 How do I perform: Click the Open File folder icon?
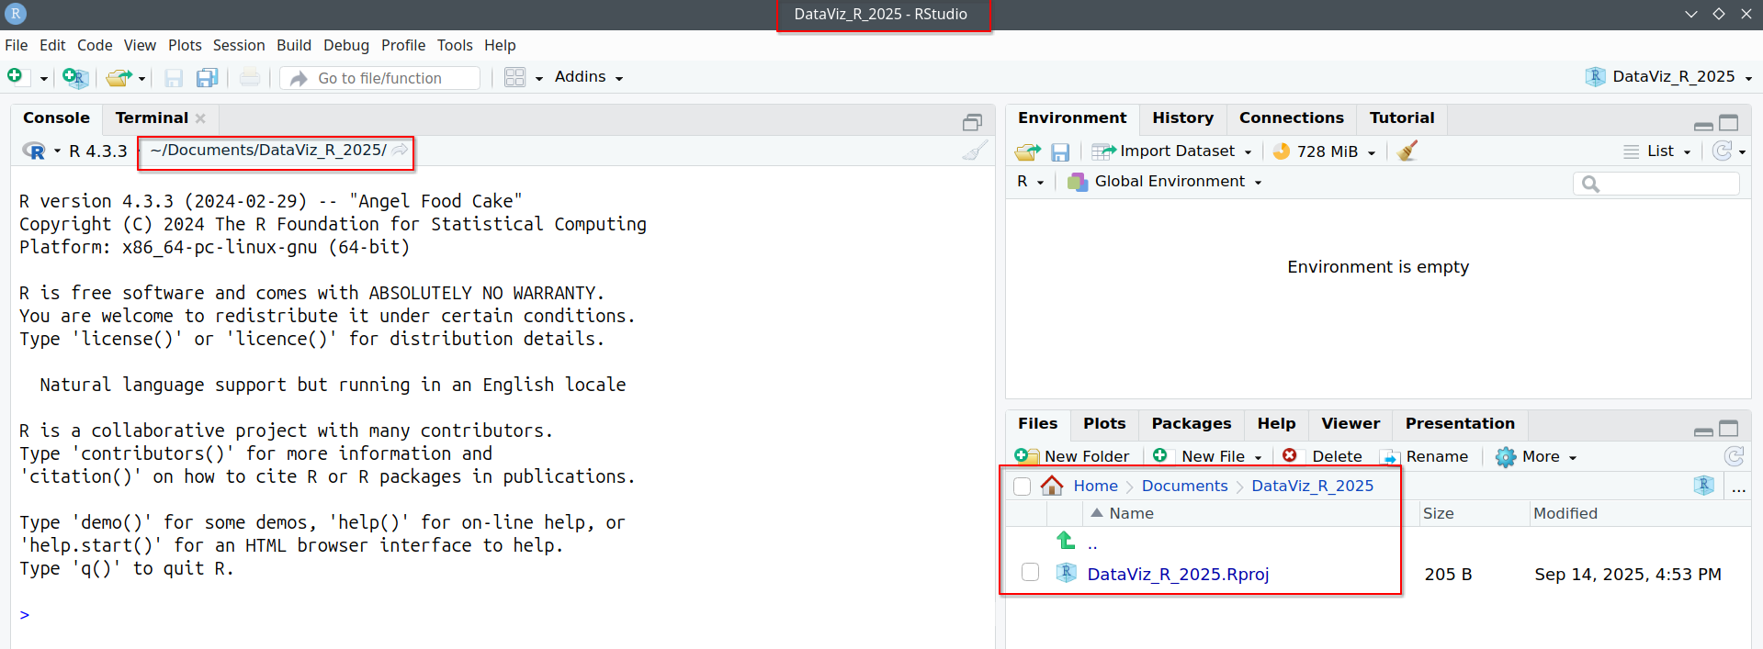pyautogui.click(x=118, y=78)
